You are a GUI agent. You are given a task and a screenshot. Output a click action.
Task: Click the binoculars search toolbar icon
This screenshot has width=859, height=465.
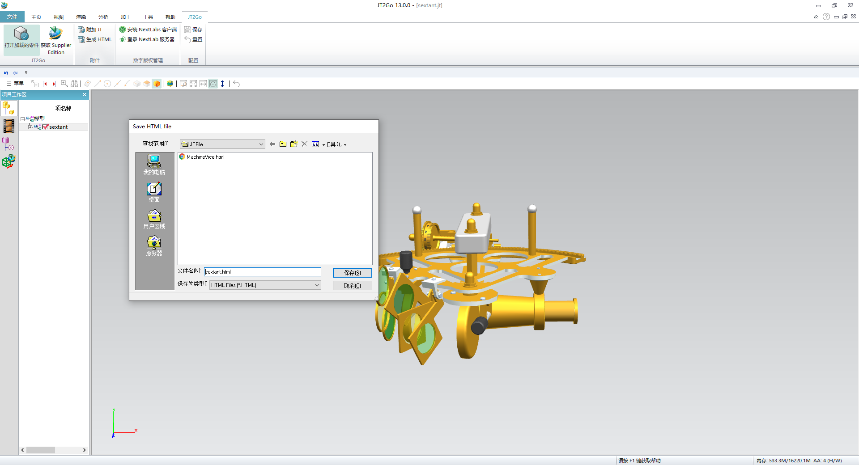[74, 84]
